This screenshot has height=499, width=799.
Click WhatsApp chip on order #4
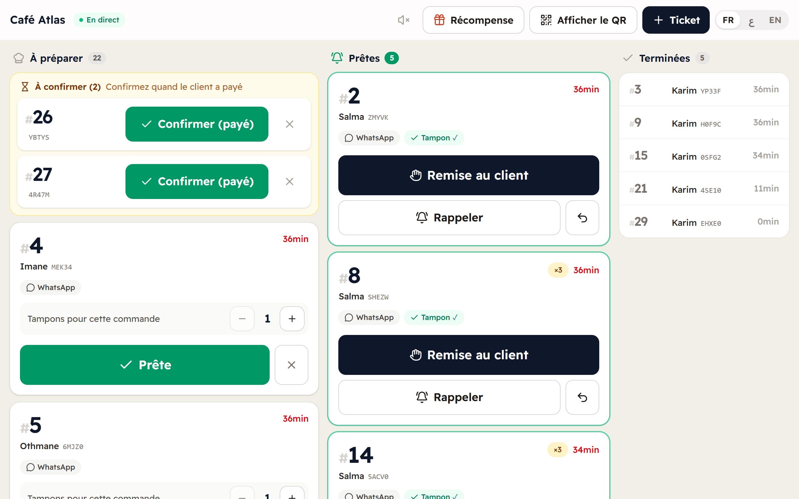[x=51, y=288]
